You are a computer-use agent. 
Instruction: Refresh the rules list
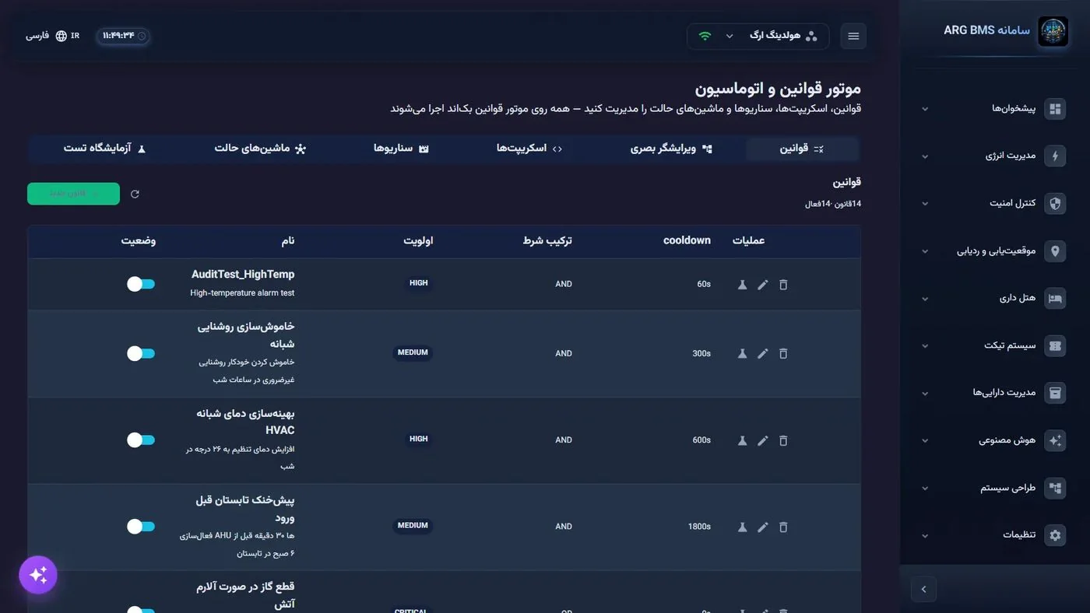coord(135,194)
